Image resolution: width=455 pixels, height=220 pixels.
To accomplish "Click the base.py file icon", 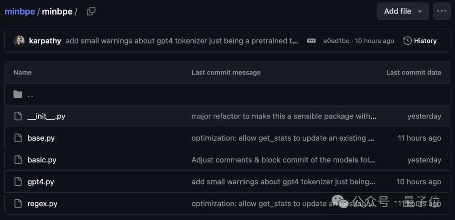I will coord(18,138).
